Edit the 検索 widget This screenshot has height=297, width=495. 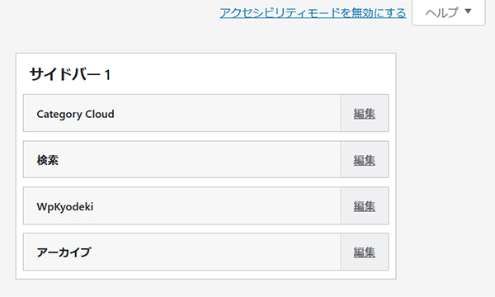click(364, 160)
